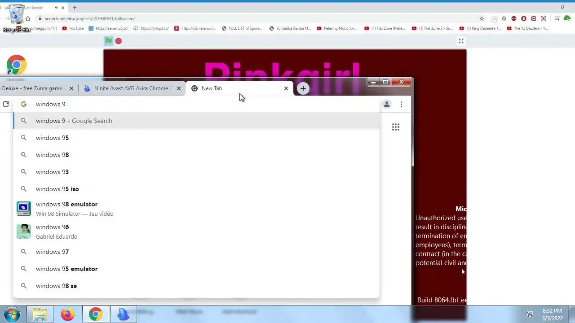Open the Relaxing Music for bookmark

click(336, 28)
